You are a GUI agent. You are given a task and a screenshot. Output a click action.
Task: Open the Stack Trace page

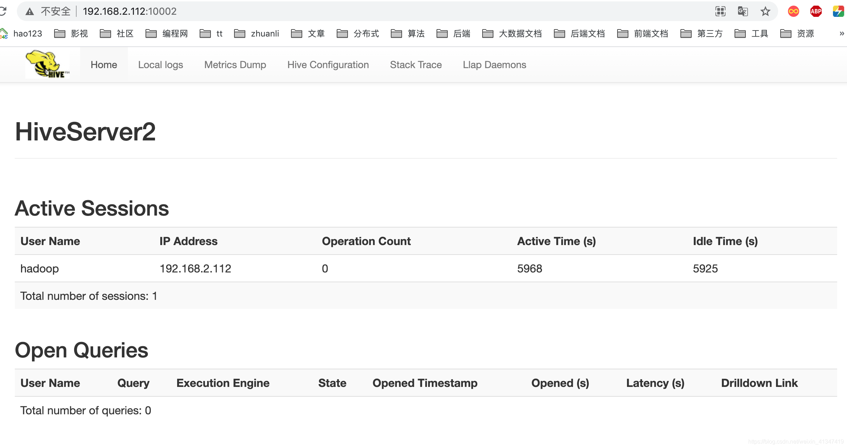click(x=416, y=64)
